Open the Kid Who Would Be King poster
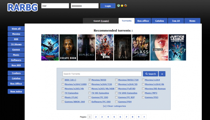 pyautogui.click(x=104, y=47)
